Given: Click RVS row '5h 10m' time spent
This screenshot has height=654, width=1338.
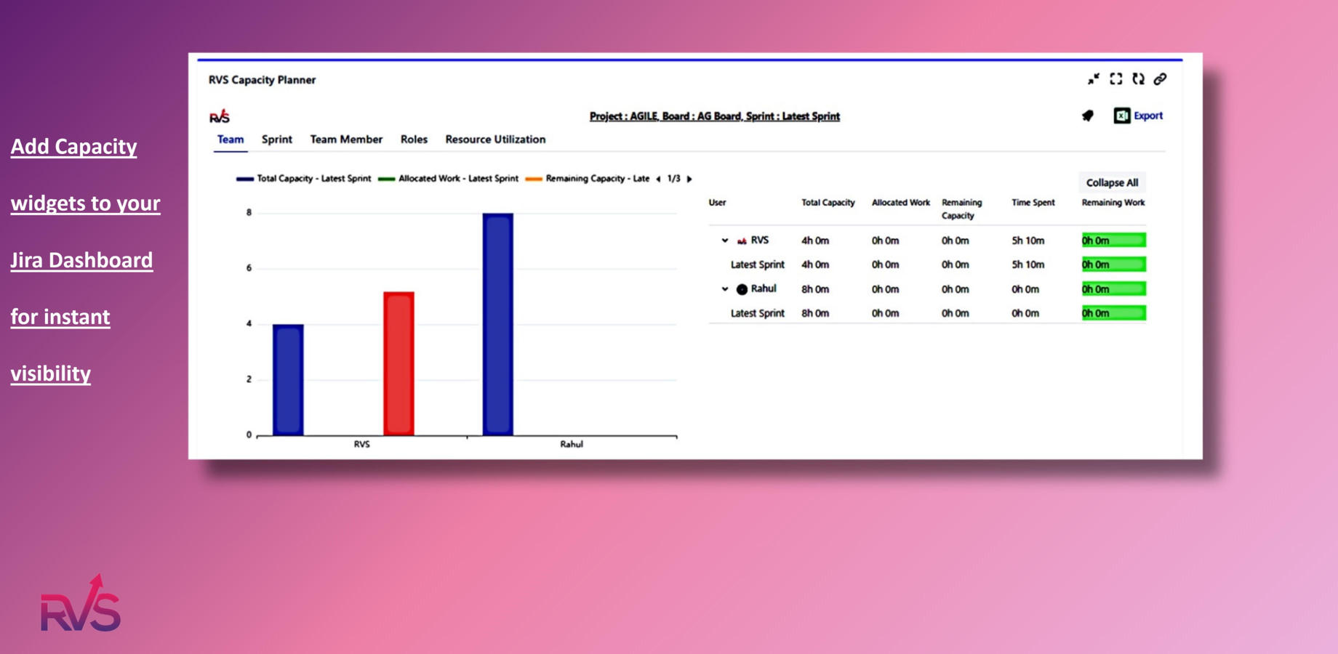Looking at the screenshot, I should coord(1028,241).
